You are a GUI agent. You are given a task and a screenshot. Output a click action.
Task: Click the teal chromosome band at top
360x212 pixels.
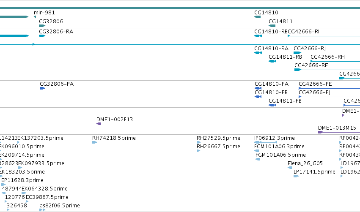[x=180, y=8]
